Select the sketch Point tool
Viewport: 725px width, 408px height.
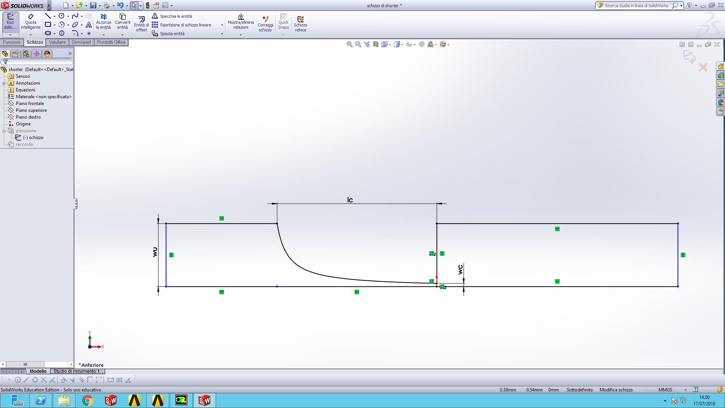coord(89,33)
